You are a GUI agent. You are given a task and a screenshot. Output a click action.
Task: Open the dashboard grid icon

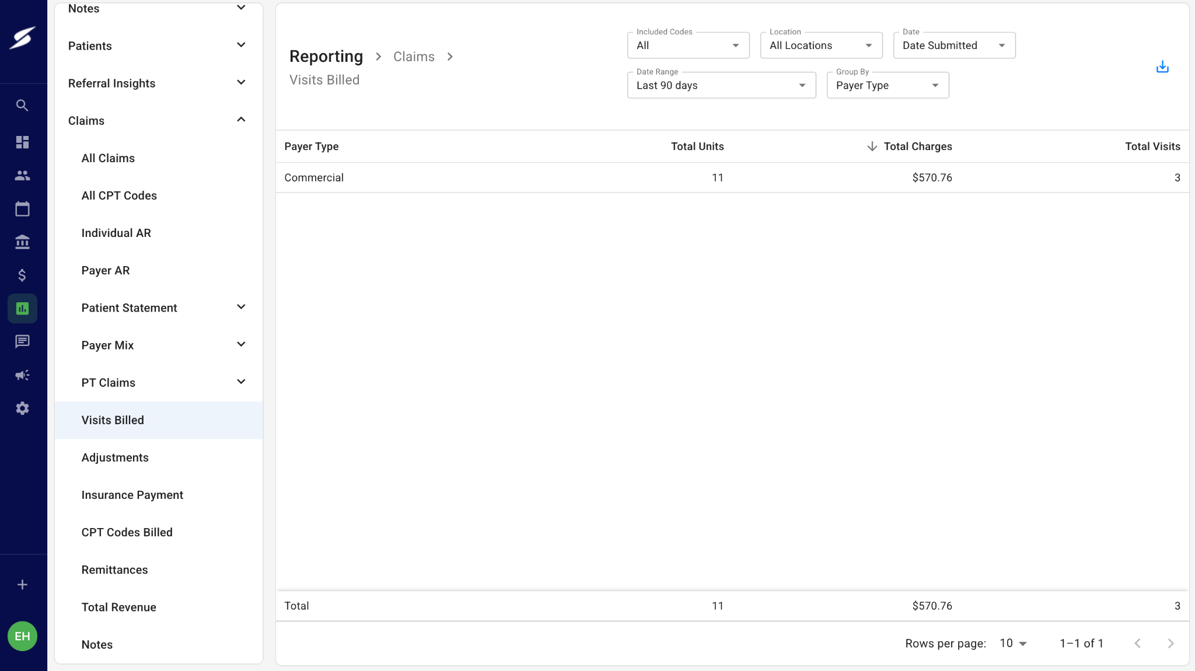pyautogui.click(x=22, y=142)
